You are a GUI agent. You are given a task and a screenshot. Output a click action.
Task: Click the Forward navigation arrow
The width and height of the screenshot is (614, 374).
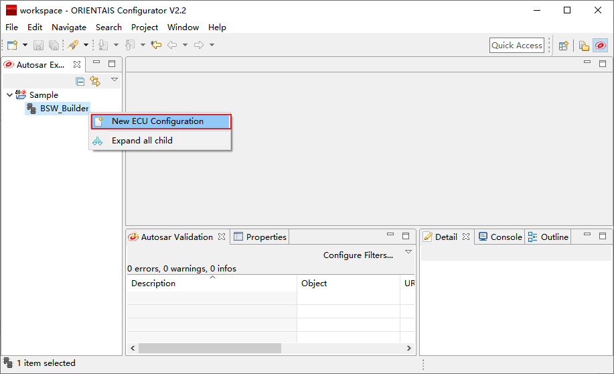199,45
